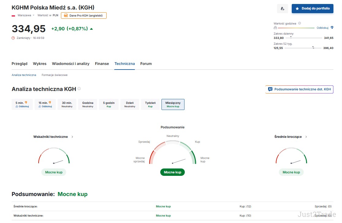The height and width of the screenshot is (223, 342).
Task: Click the clock icon beside Zamknięty
Action: [x=13, y=38]
